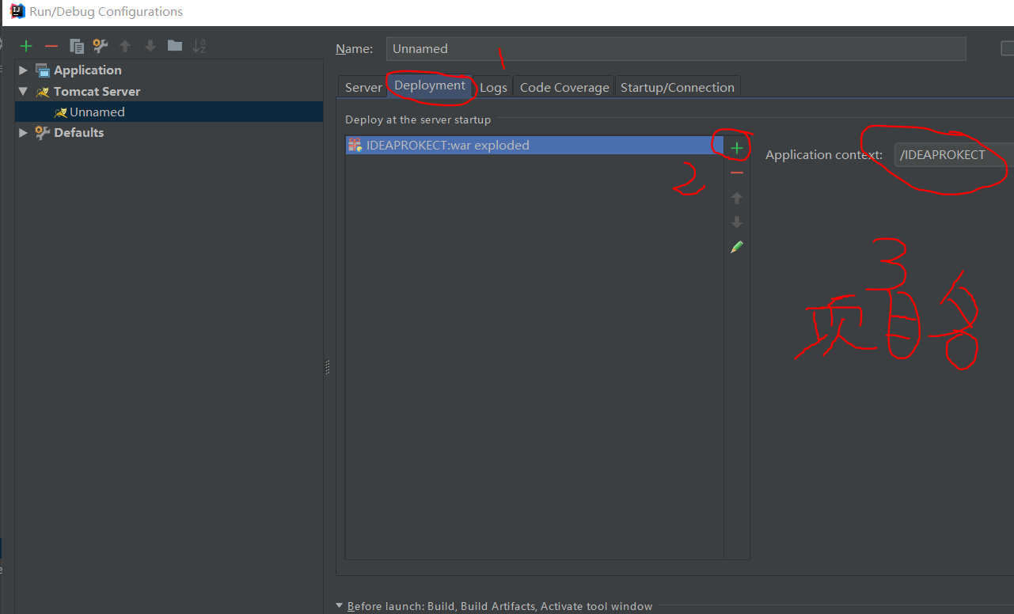This screenshot has width=1014, height=614.
Task: Select IDEAPROKECT:war exploded artifact row
Action: (534, 145)
